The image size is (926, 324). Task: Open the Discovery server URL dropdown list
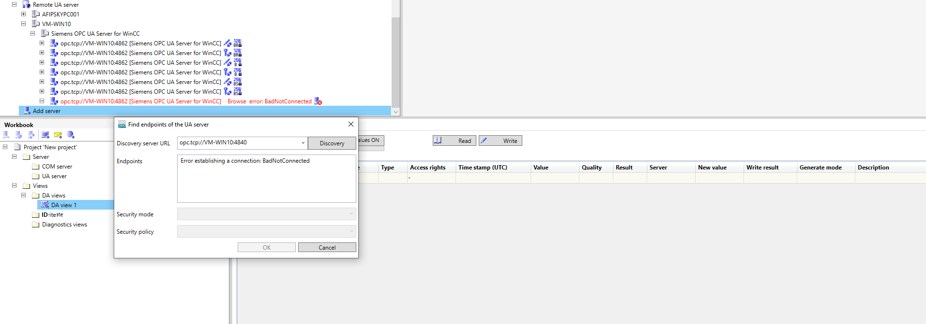[x=303, y=143]
